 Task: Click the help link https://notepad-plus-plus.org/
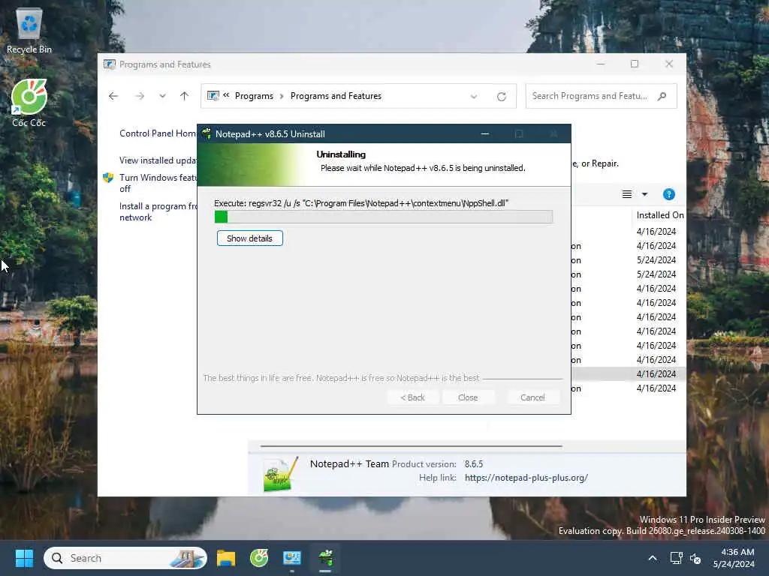tap(526, 478)
